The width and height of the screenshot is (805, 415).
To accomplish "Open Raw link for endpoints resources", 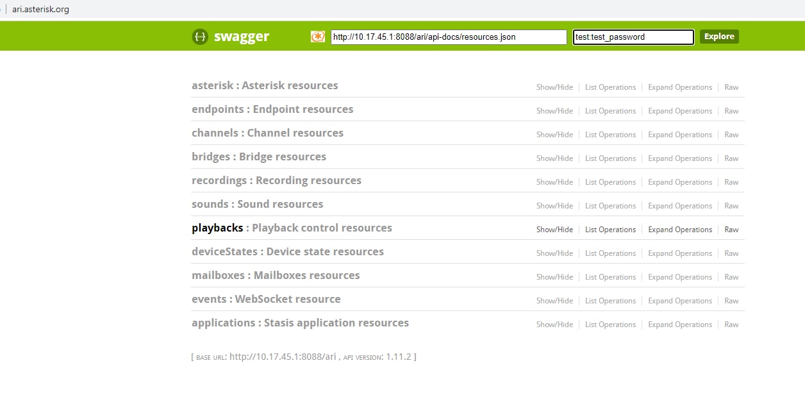I will pos(731,111).
